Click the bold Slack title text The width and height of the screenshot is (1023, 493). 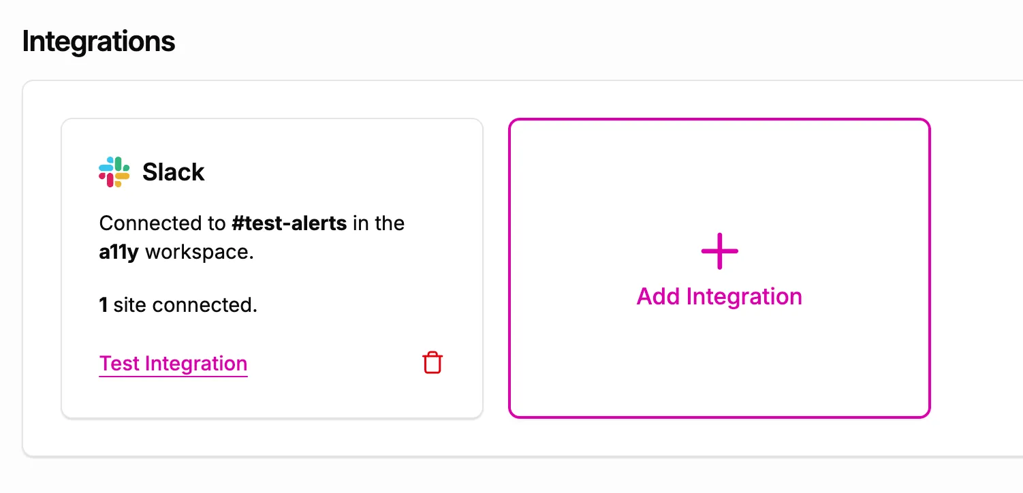pyautogui.click(x=173, y=172)
